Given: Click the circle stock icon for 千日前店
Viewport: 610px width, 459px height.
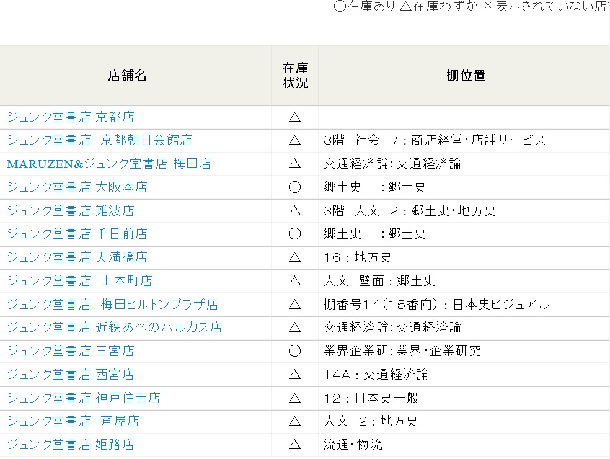Looking at the screenshot, I should [x=295, y=234].
